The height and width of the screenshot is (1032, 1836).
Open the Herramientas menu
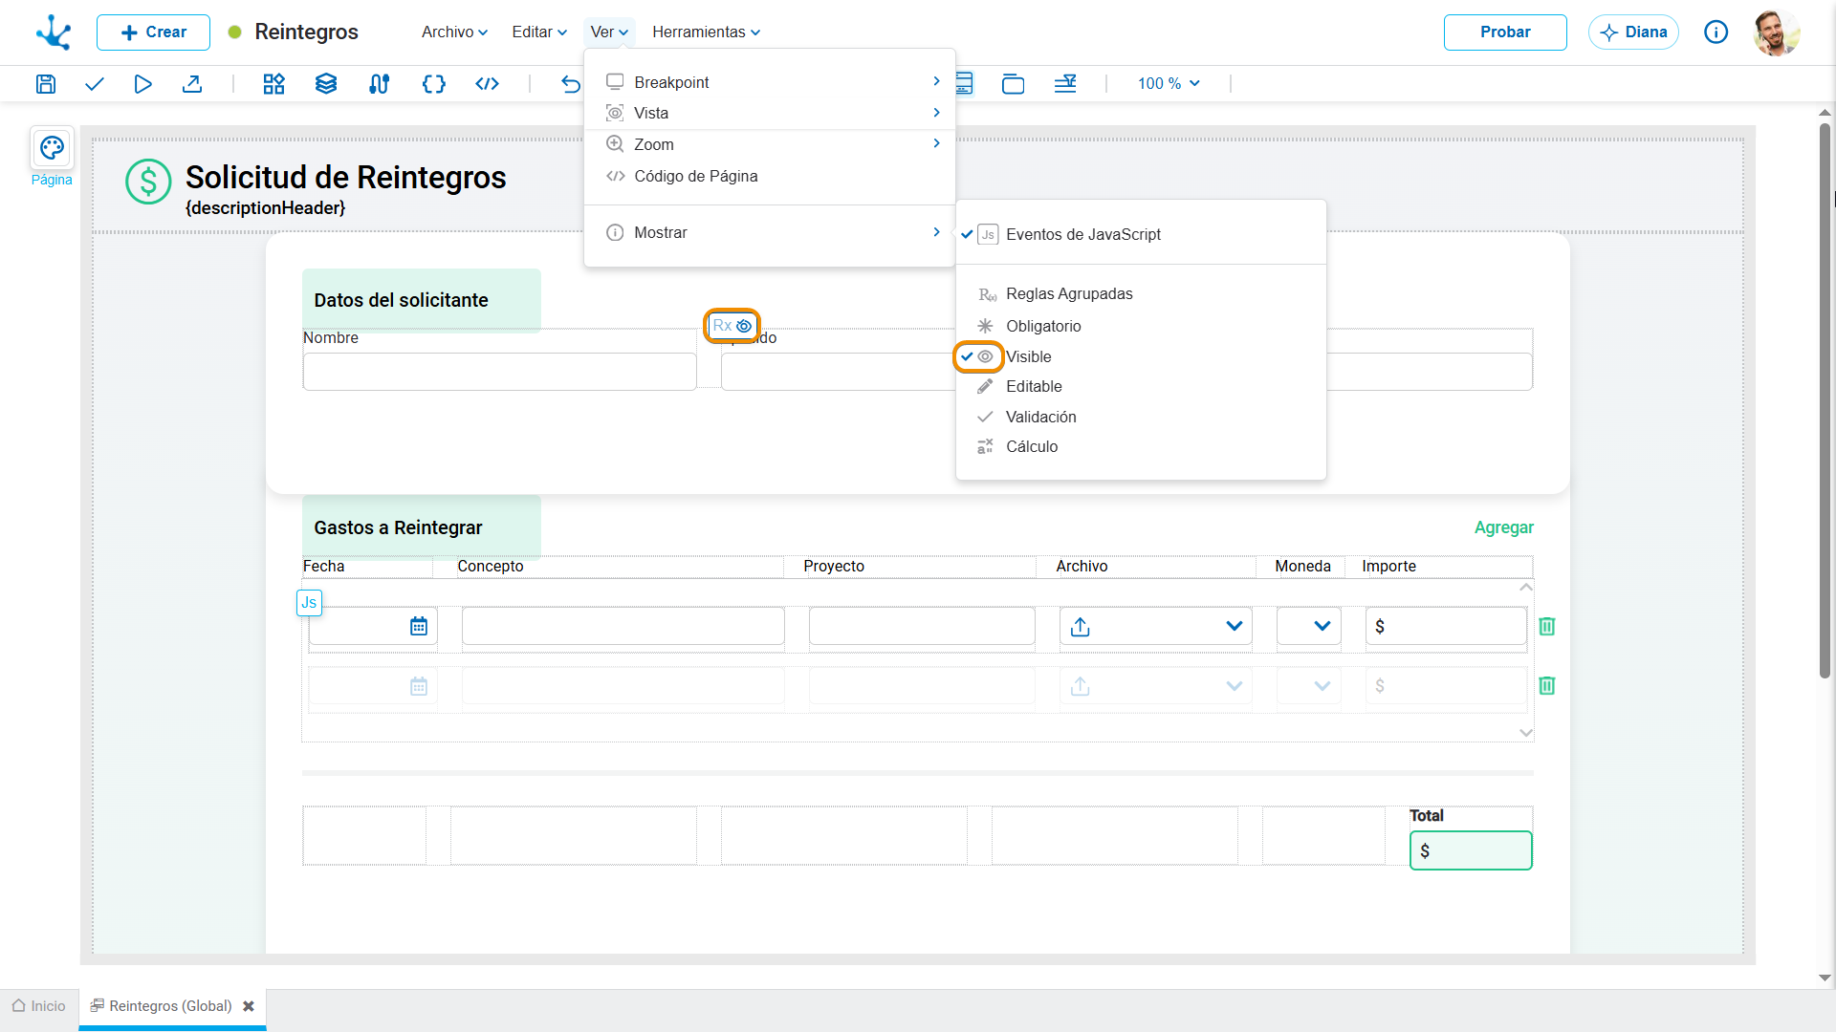point(706,32)
